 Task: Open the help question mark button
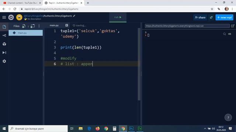coord(228,118)
